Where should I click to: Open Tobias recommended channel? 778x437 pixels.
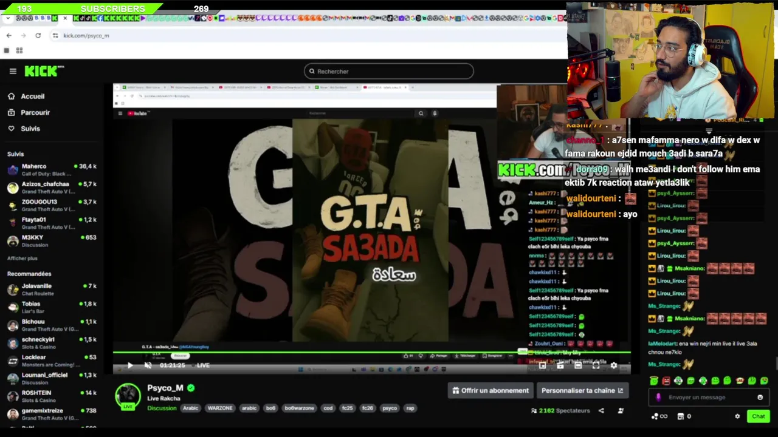(52, 307)
